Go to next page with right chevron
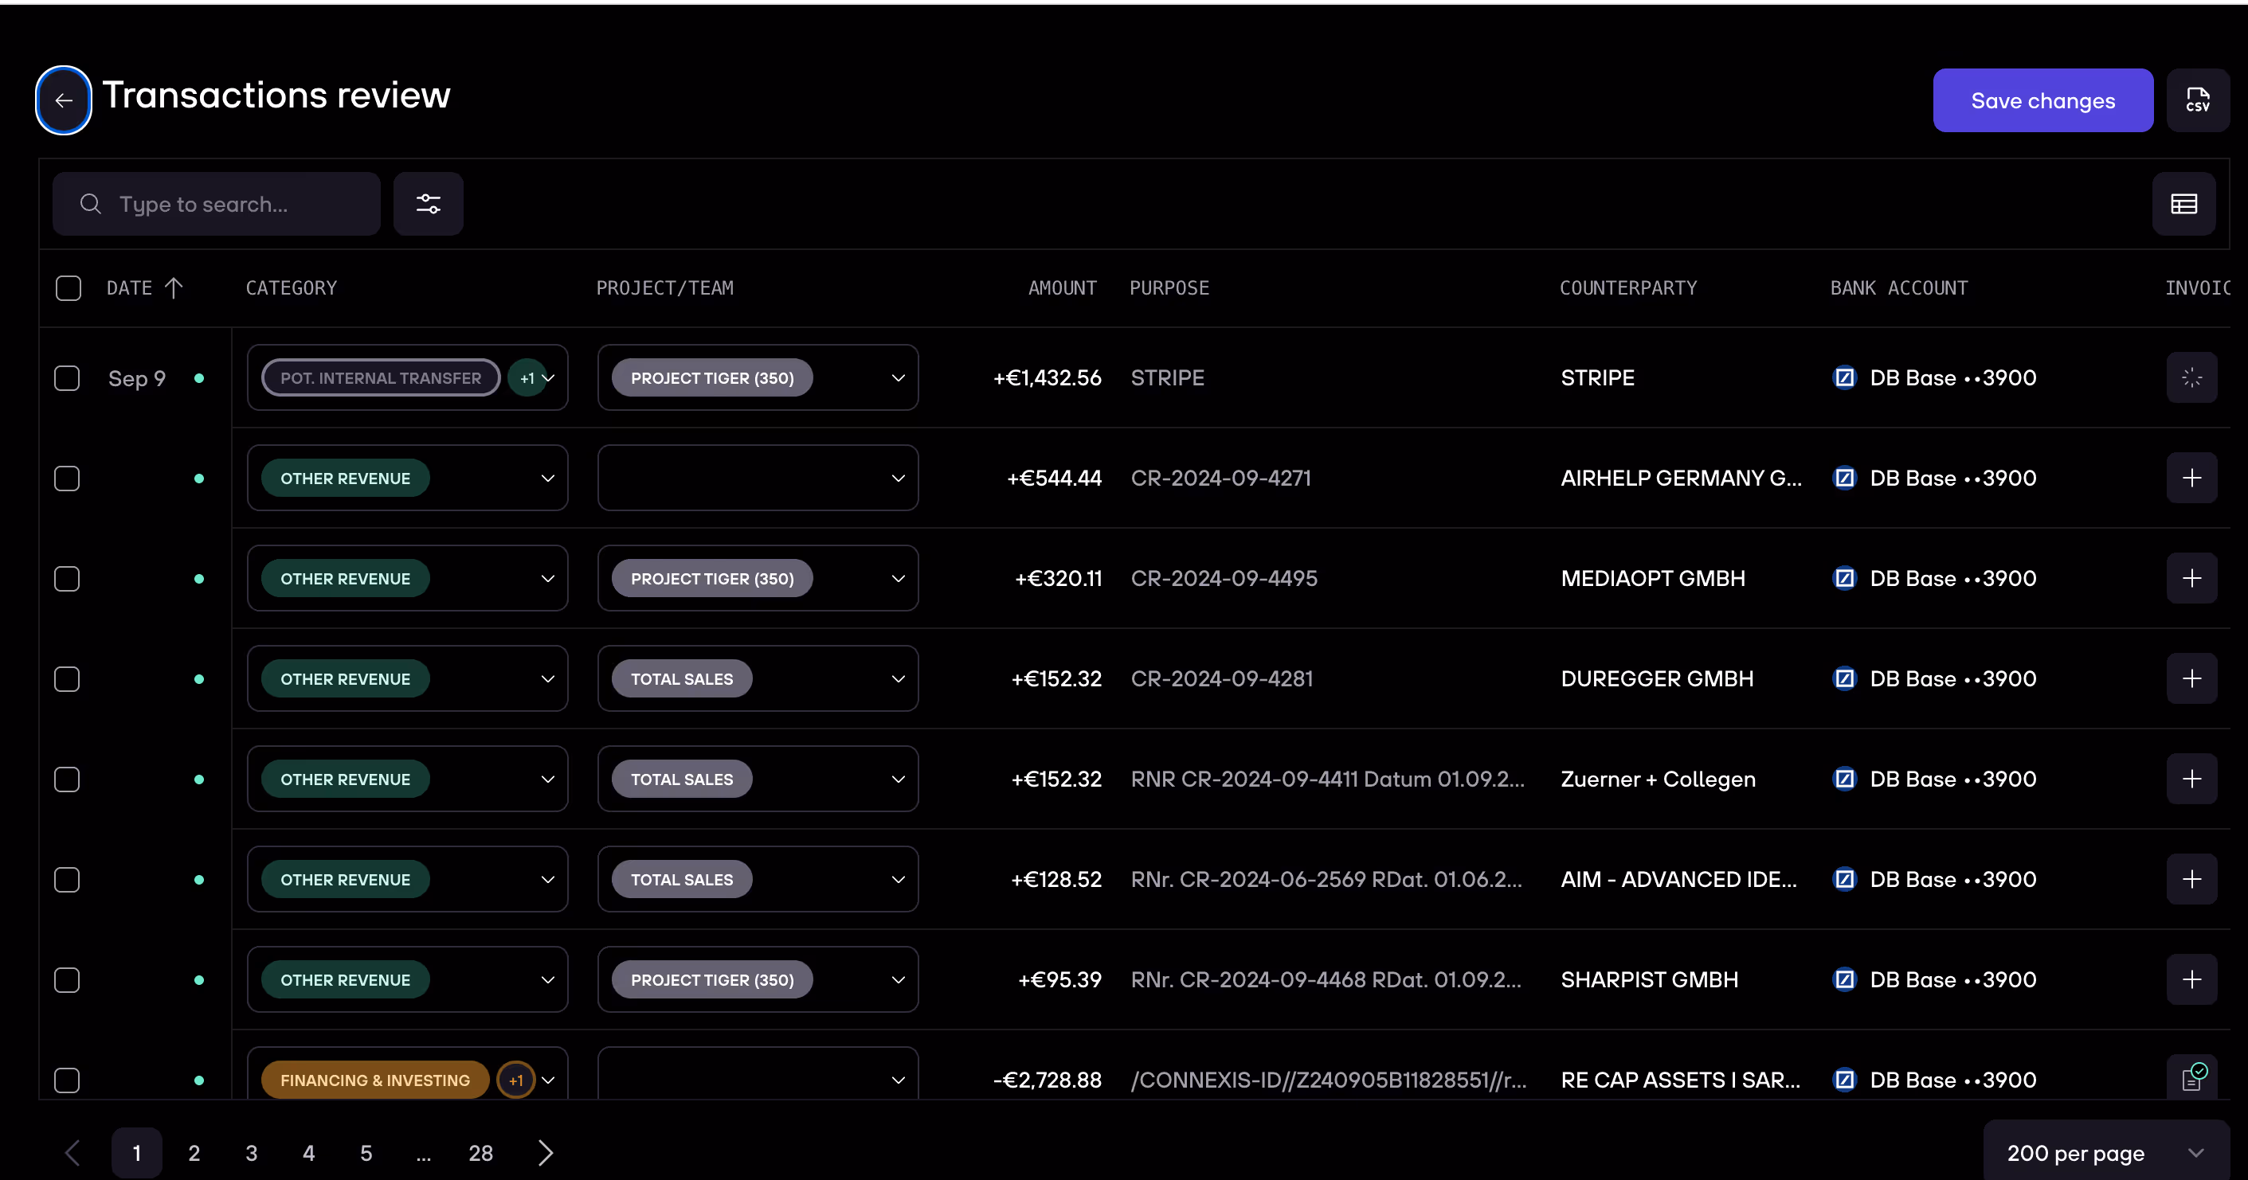The image size is (2248, 1180). (546, 1153)
